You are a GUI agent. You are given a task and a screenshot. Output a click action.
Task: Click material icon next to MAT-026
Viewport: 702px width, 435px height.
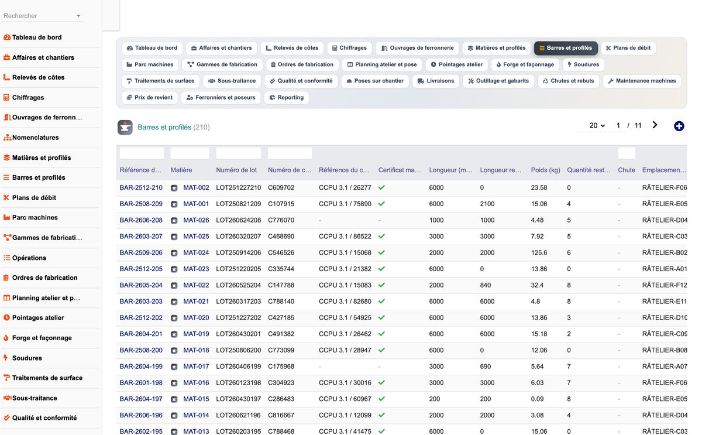(174, 221)
